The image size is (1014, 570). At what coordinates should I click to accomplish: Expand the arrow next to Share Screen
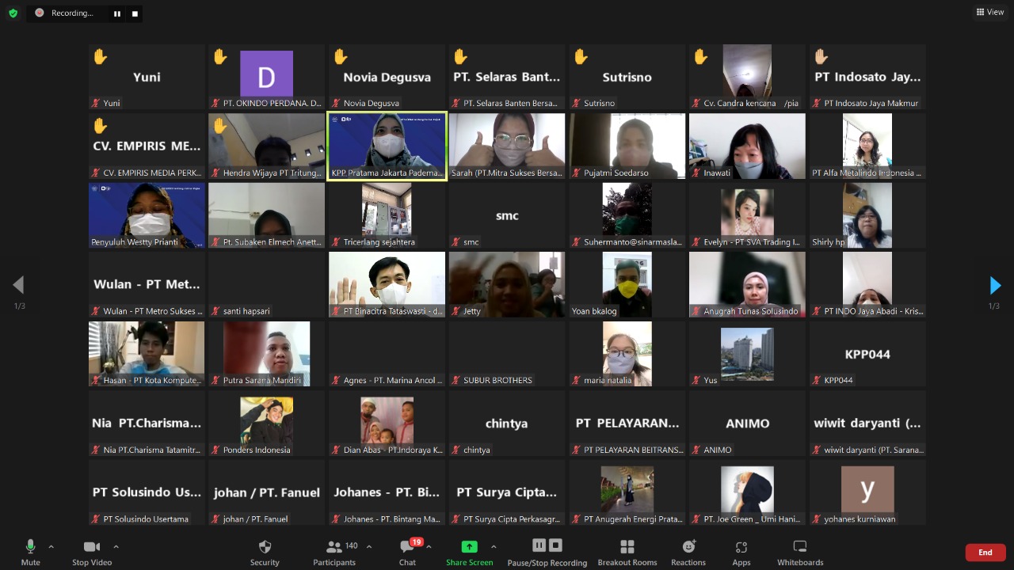tap(494, 546)
